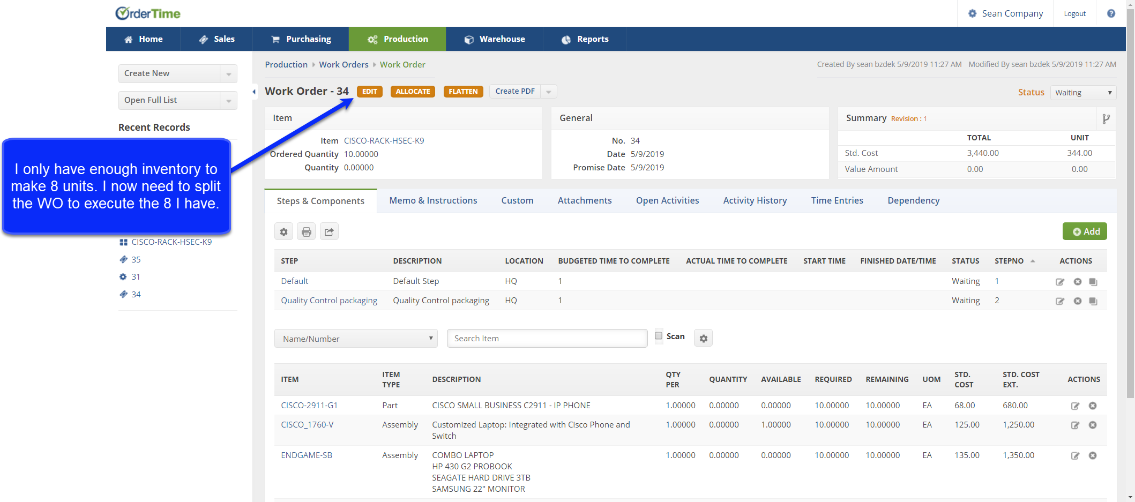
Task: Click the Create PDF button
Action: click(x=515, y=92)
